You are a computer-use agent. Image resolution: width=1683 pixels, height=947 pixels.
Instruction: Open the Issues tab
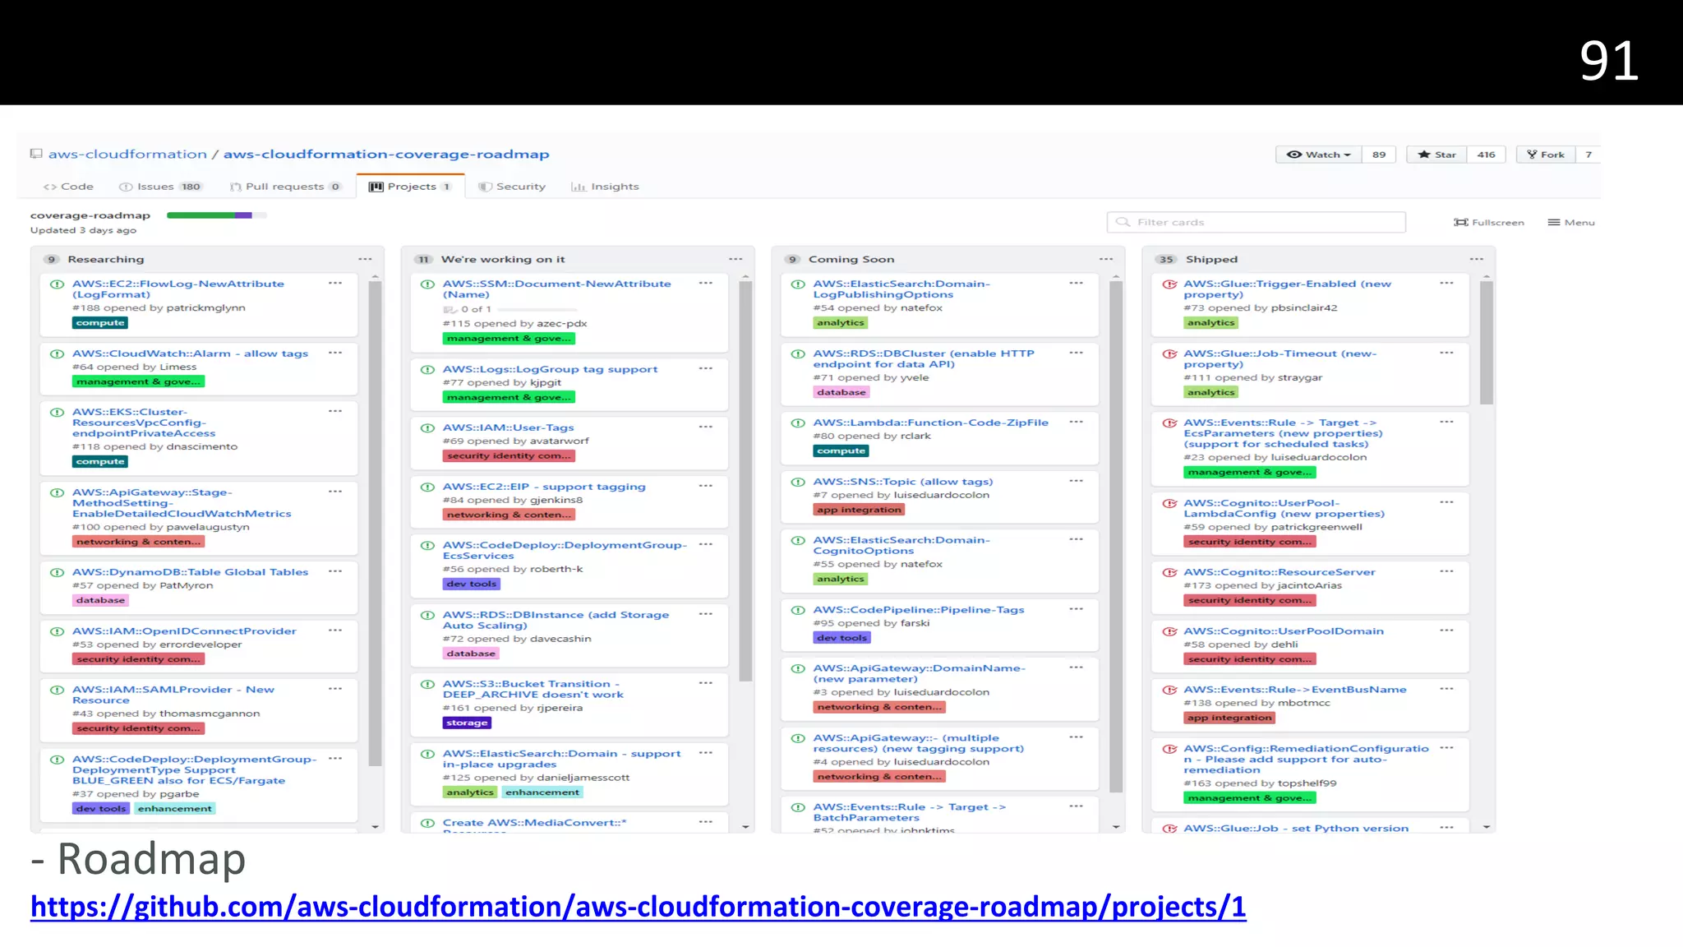click(161, 187)
